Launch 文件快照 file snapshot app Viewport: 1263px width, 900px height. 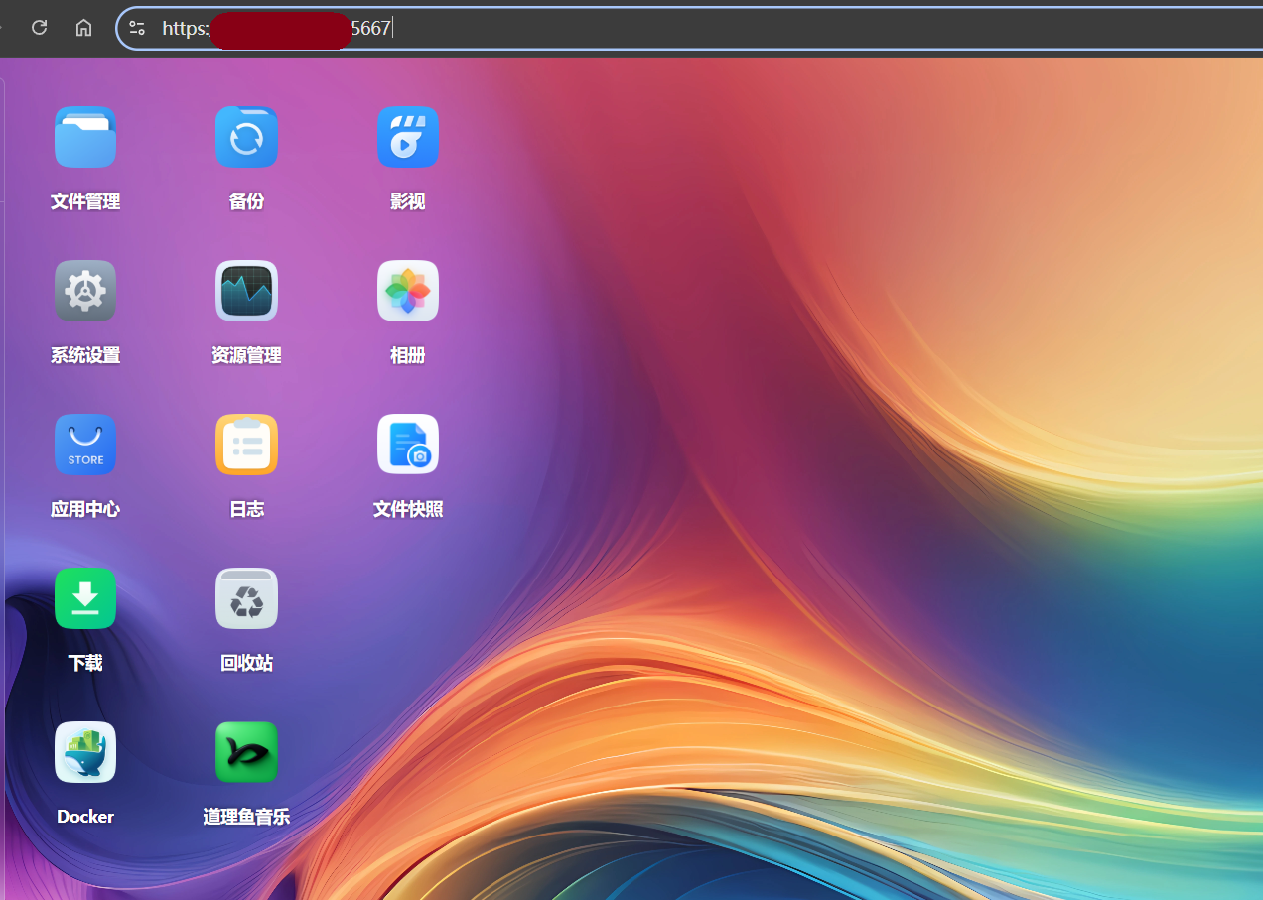408,445
